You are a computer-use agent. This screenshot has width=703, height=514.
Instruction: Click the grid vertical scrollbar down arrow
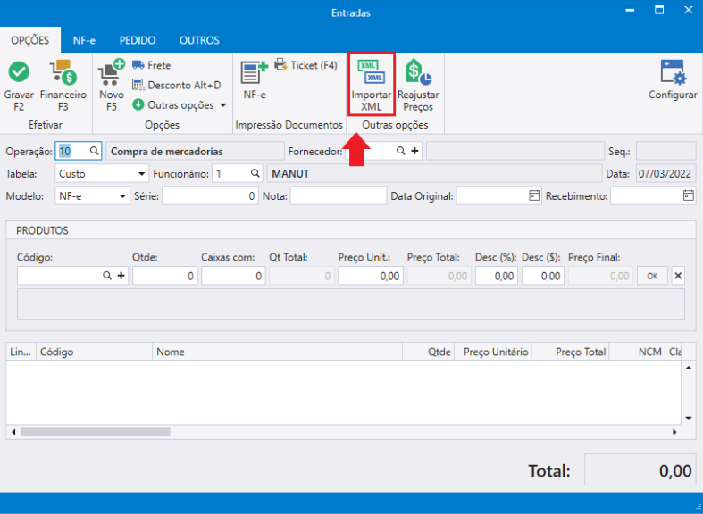click(x=689, y=419)
